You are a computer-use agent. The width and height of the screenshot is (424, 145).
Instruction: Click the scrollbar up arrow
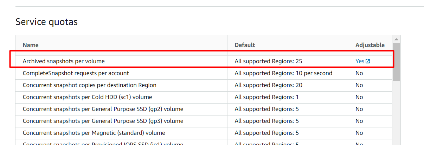point(397,39)
